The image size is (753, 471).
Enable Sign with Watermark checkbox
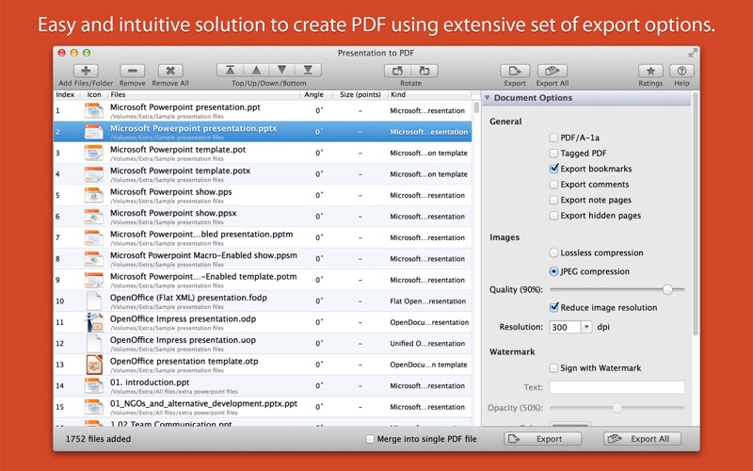(x=553, y=368)
